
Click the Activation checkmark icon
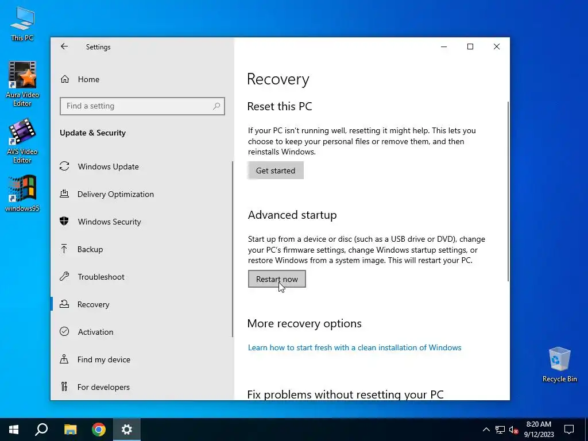click(64, 331)
